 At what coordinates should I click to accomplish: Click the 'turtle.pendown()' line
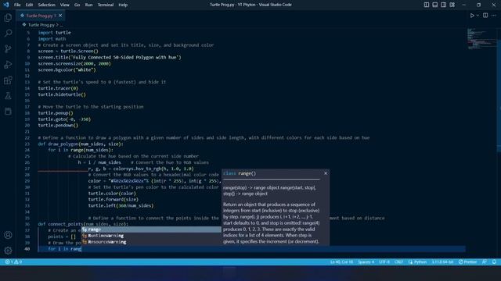click(58, 125)
